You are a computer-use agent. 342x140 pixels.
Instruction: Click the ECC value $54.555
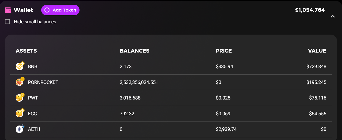click(318, 114)
